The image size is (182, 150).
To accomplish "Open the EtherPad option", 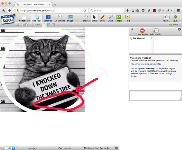I will (x=48, y=18).
